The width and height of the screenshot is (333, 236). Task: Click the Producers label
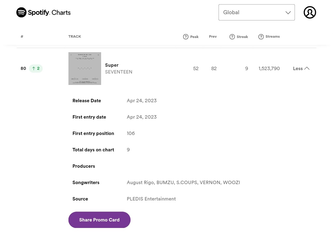[x=84, y=166]
